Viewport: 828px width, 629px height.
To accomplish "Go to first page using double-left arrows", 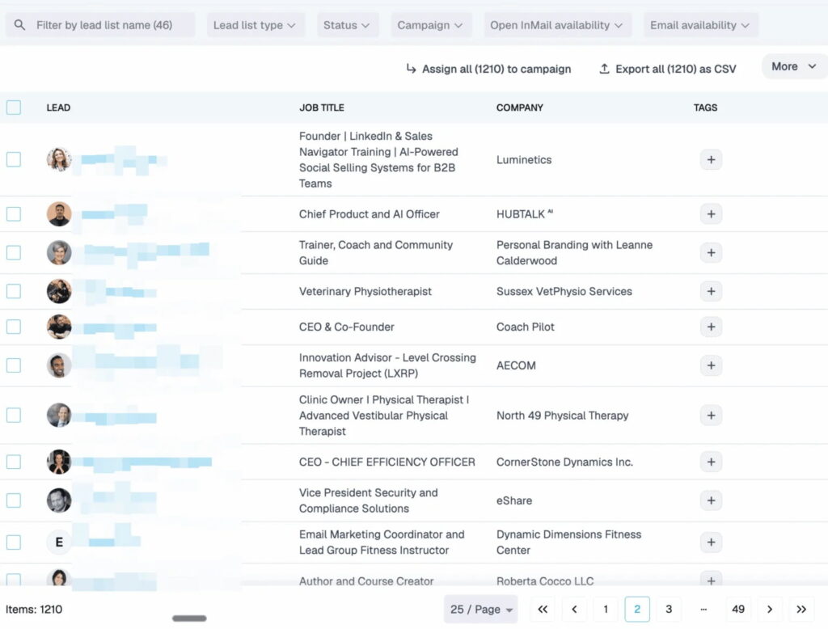I will (x=543, y=609).
